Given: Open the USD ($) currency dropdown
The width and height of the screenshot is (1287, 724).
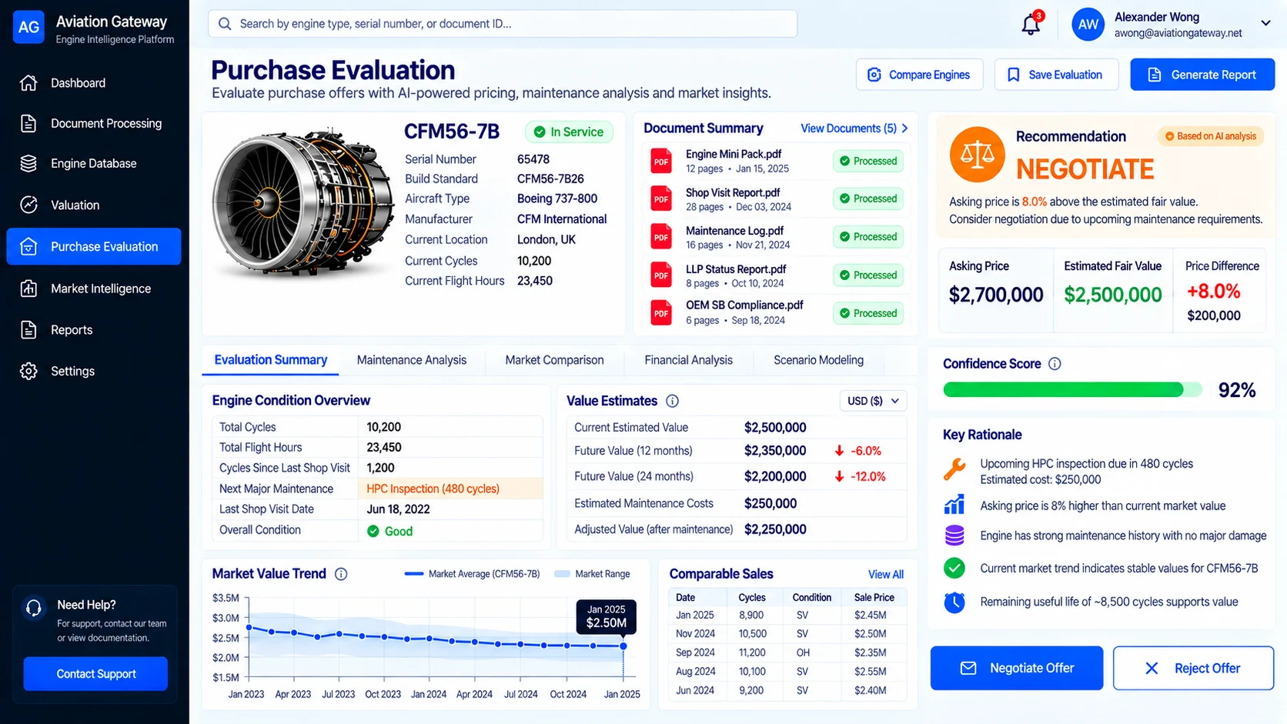Looking at the screenshot, I should click(x=873, y=401).
